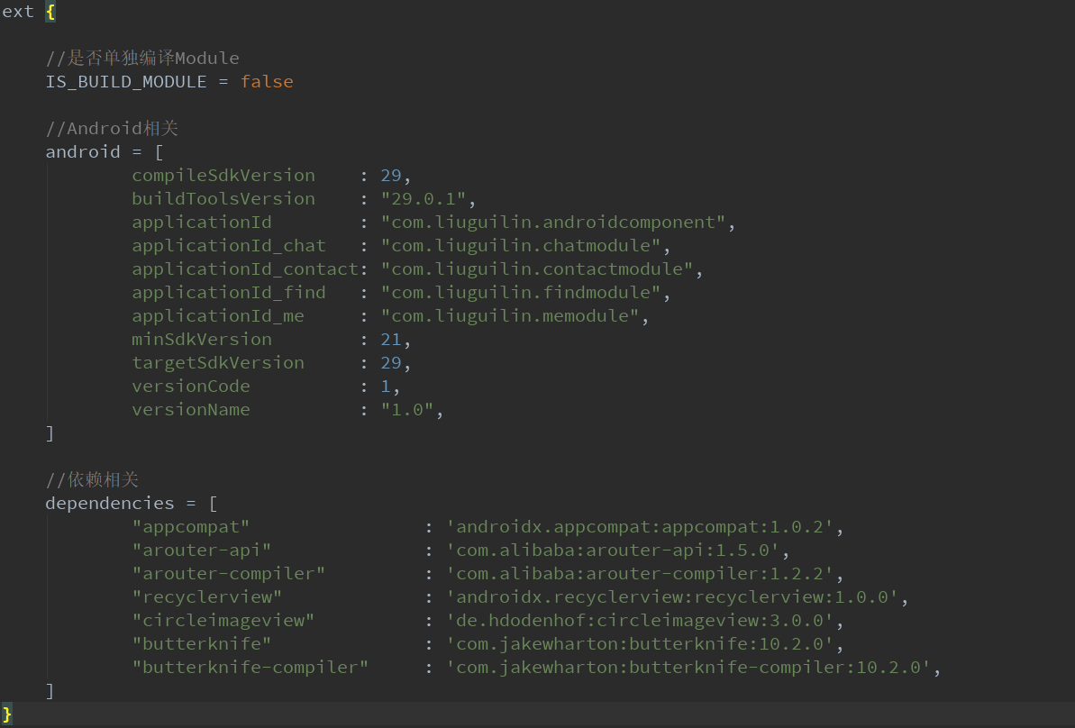The image size is (1075, 728).
Task: Click the "com.liuguilin.memodule" string
Action: pos(510,316)
